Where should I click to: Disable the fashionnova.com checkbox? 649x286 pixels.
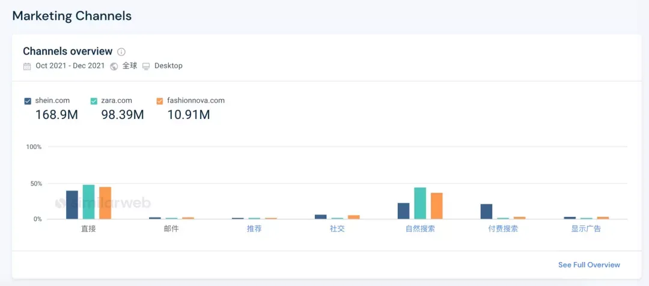pos(160,101)
